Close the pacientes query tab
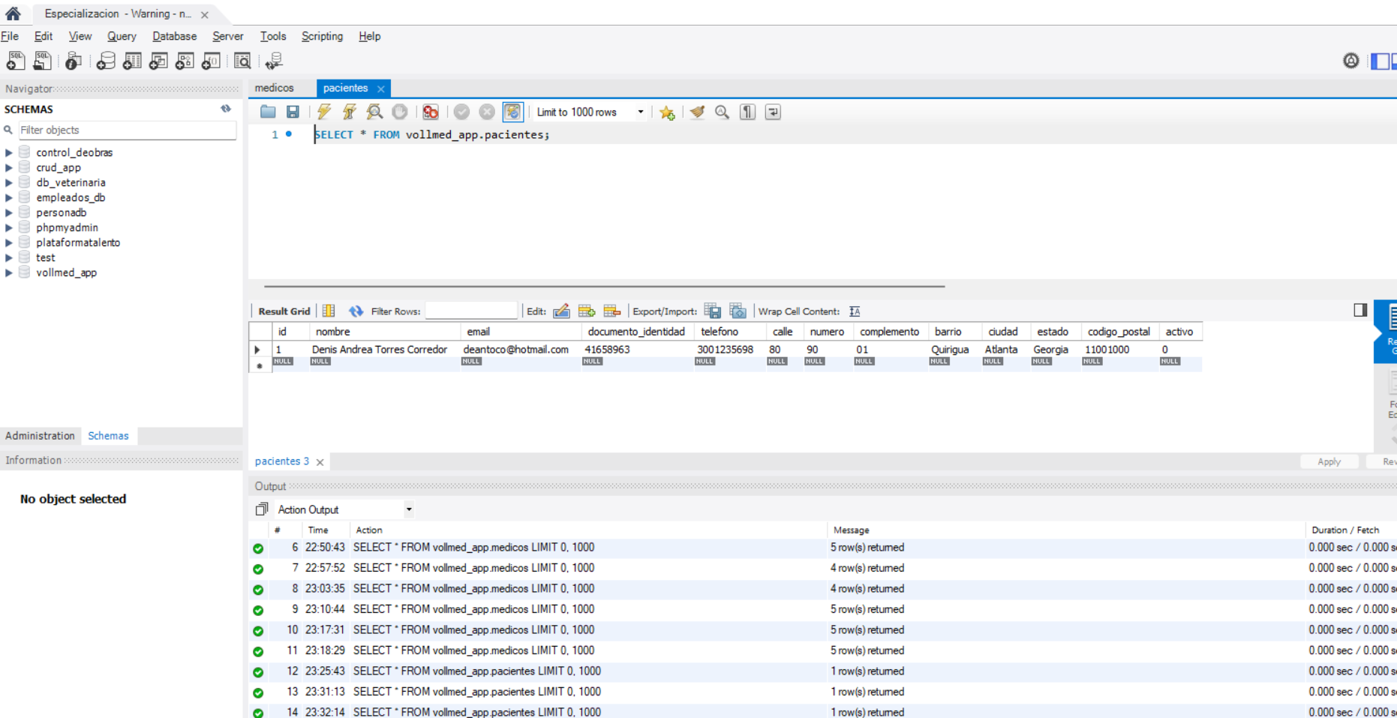 380,89
